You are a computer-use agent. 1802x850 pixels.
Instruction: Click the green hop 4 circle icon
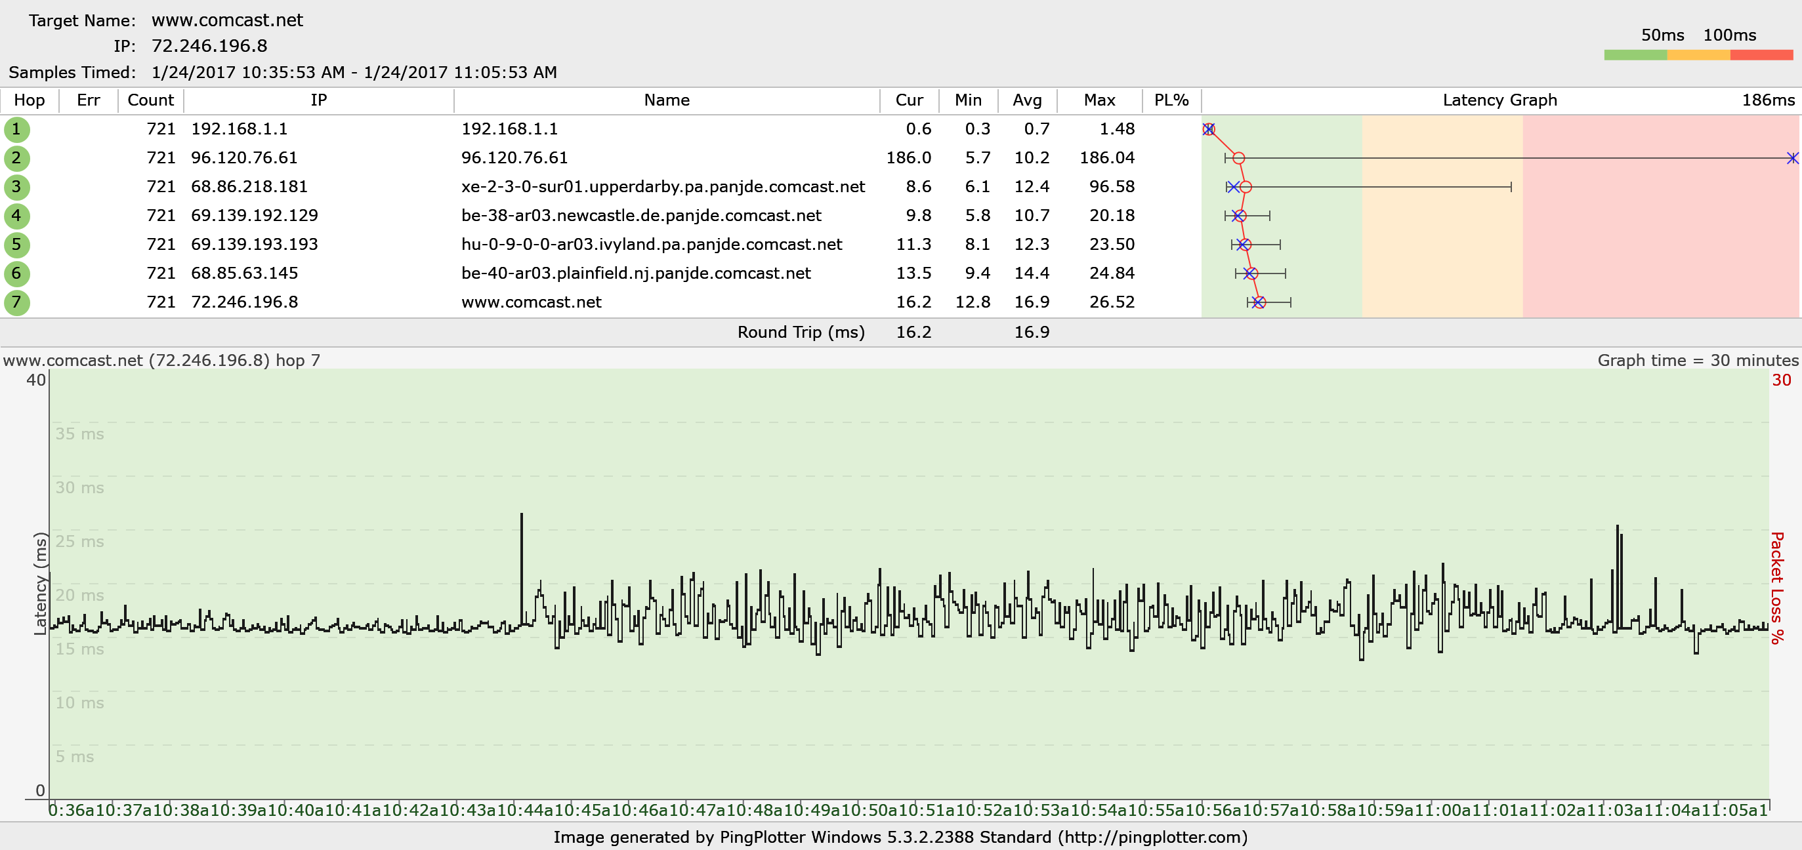(x=17, y=215)
